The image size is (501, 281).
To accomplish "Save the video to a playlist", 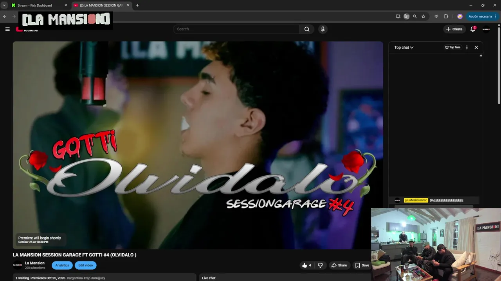I will click(362, 265).
